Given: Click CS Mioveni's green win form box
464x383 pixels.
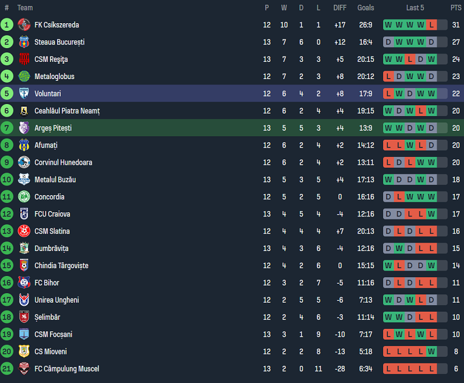Looking at the screenshot, I should [431, 351].
